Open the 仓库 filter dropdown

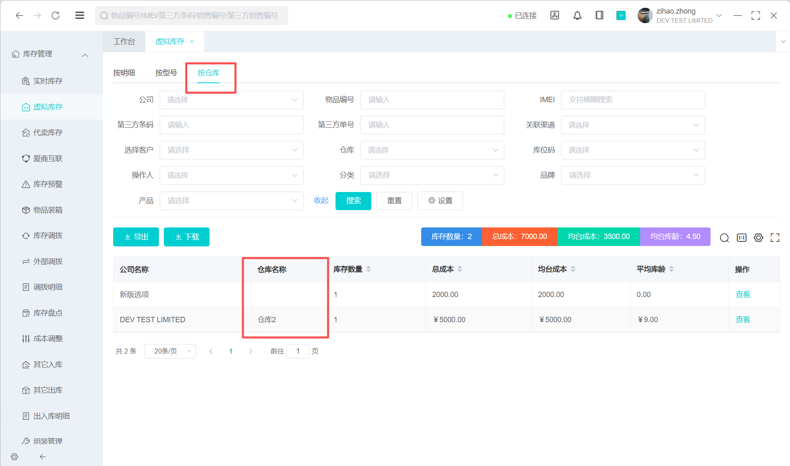[432, 150]
